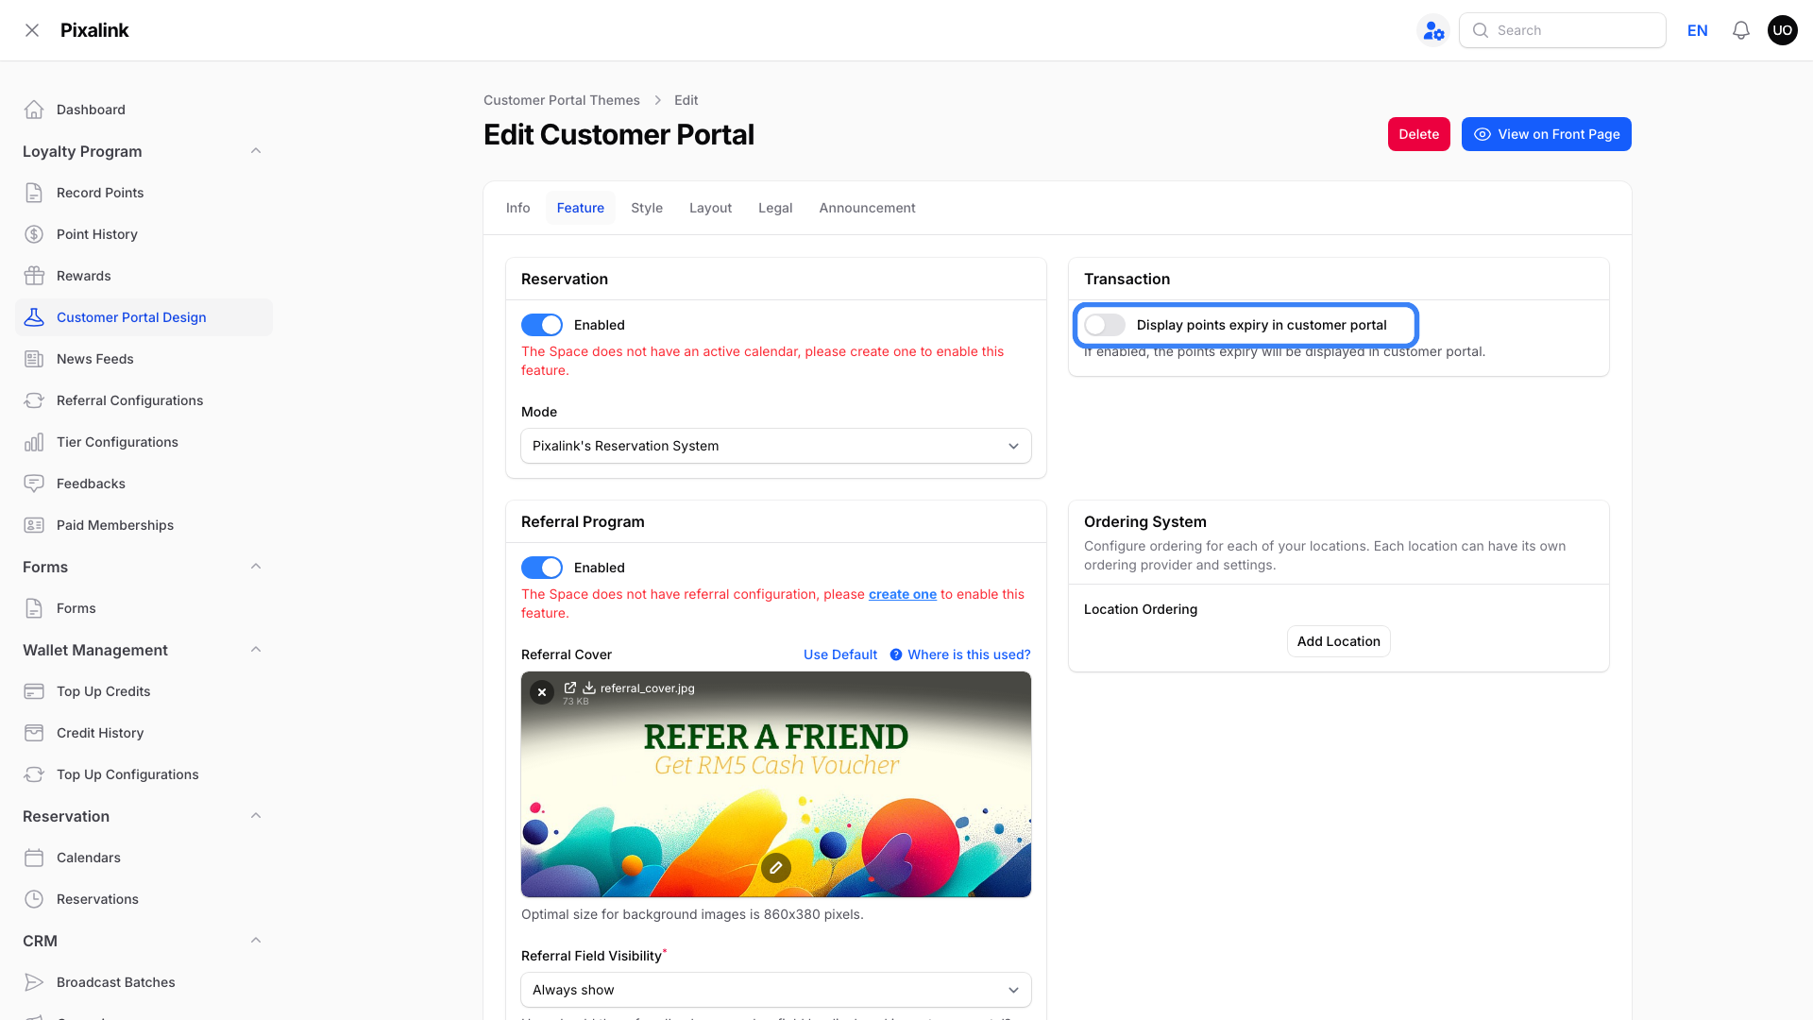Click the Use Default link

click(x=840, y=654)
